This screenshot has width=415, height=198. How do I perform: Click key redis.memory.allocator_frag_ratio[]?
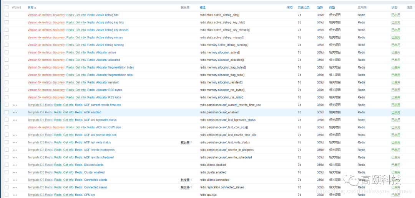222,75
